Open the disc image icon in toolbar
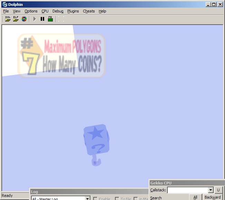Image resolution: width=225 pixels, height=200 pixels. 24,19
